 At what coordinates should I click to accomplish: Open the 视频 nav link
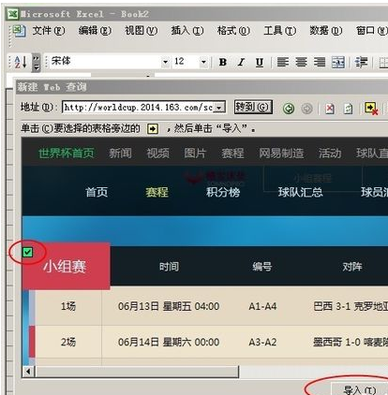point(157,154)
